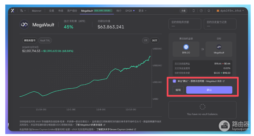Expand the 更多 more menu
The image size is (254, 136).
pos(142,11)
